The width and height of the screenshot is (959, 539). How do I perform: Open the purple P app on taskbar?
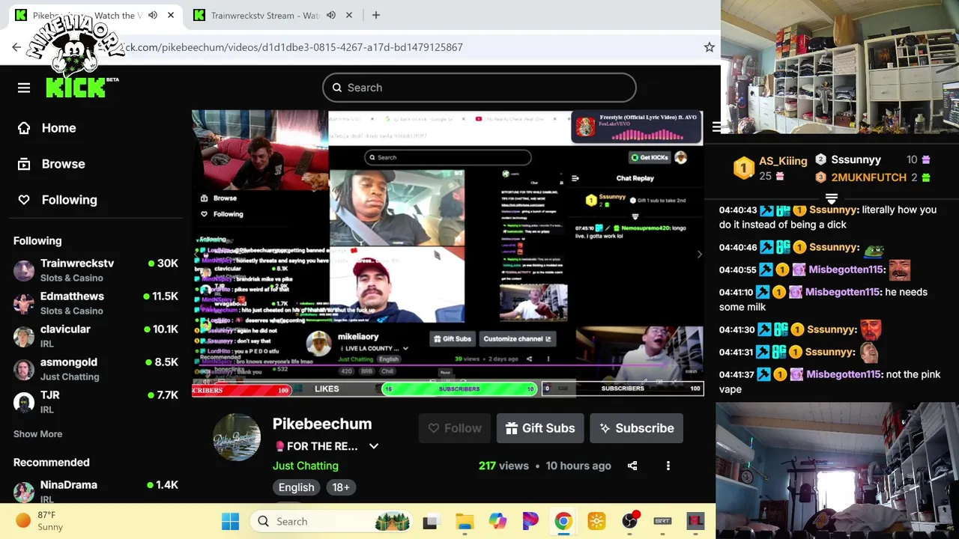click(530, 521)
